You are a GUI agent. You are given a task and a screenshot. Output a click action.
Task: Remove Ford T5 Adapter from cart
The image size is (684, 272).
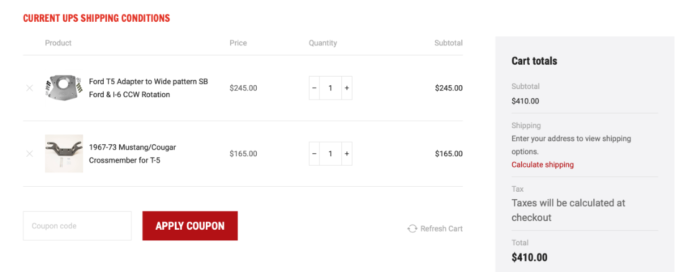point(29,88)
